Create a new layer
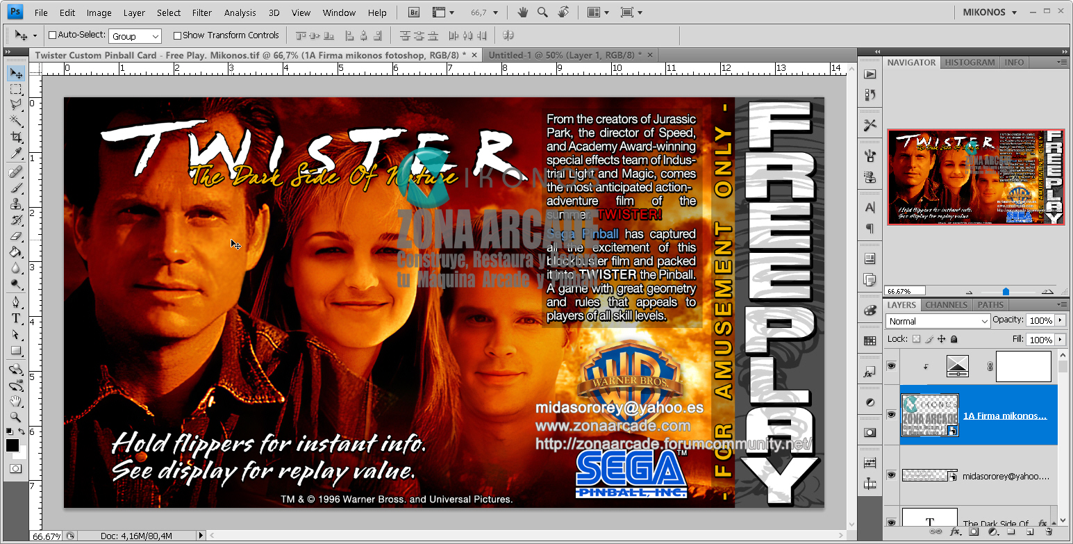Screen dimensions: 1073x544 (x=1031, y=531)
